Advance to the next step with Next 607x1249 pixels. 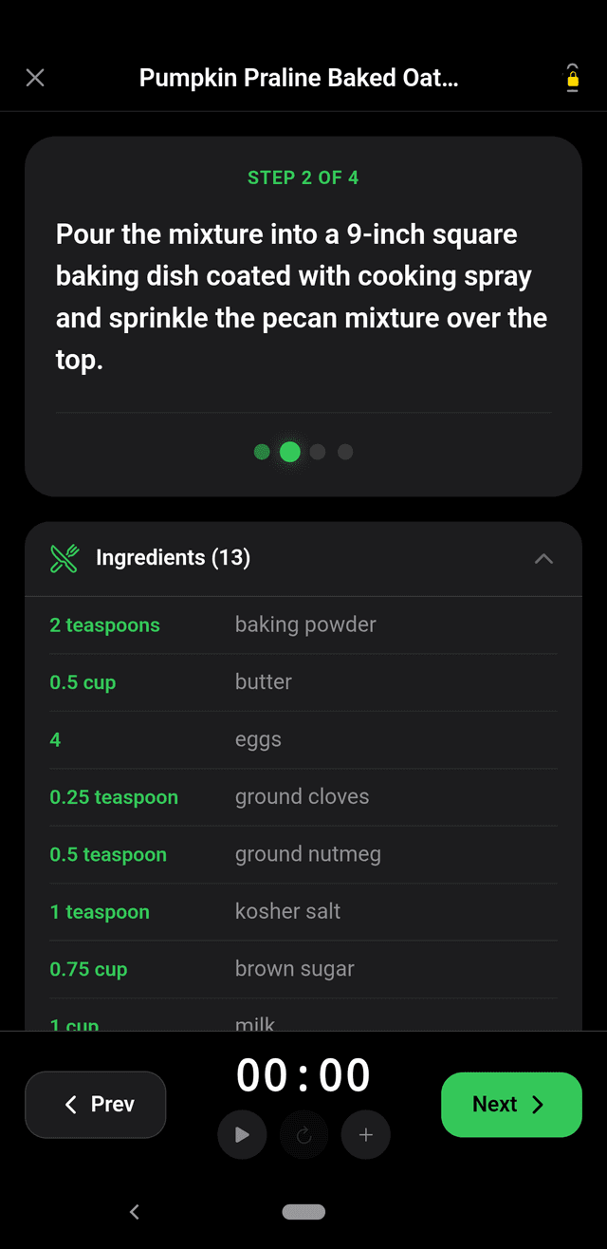[x=511, y=1104]
